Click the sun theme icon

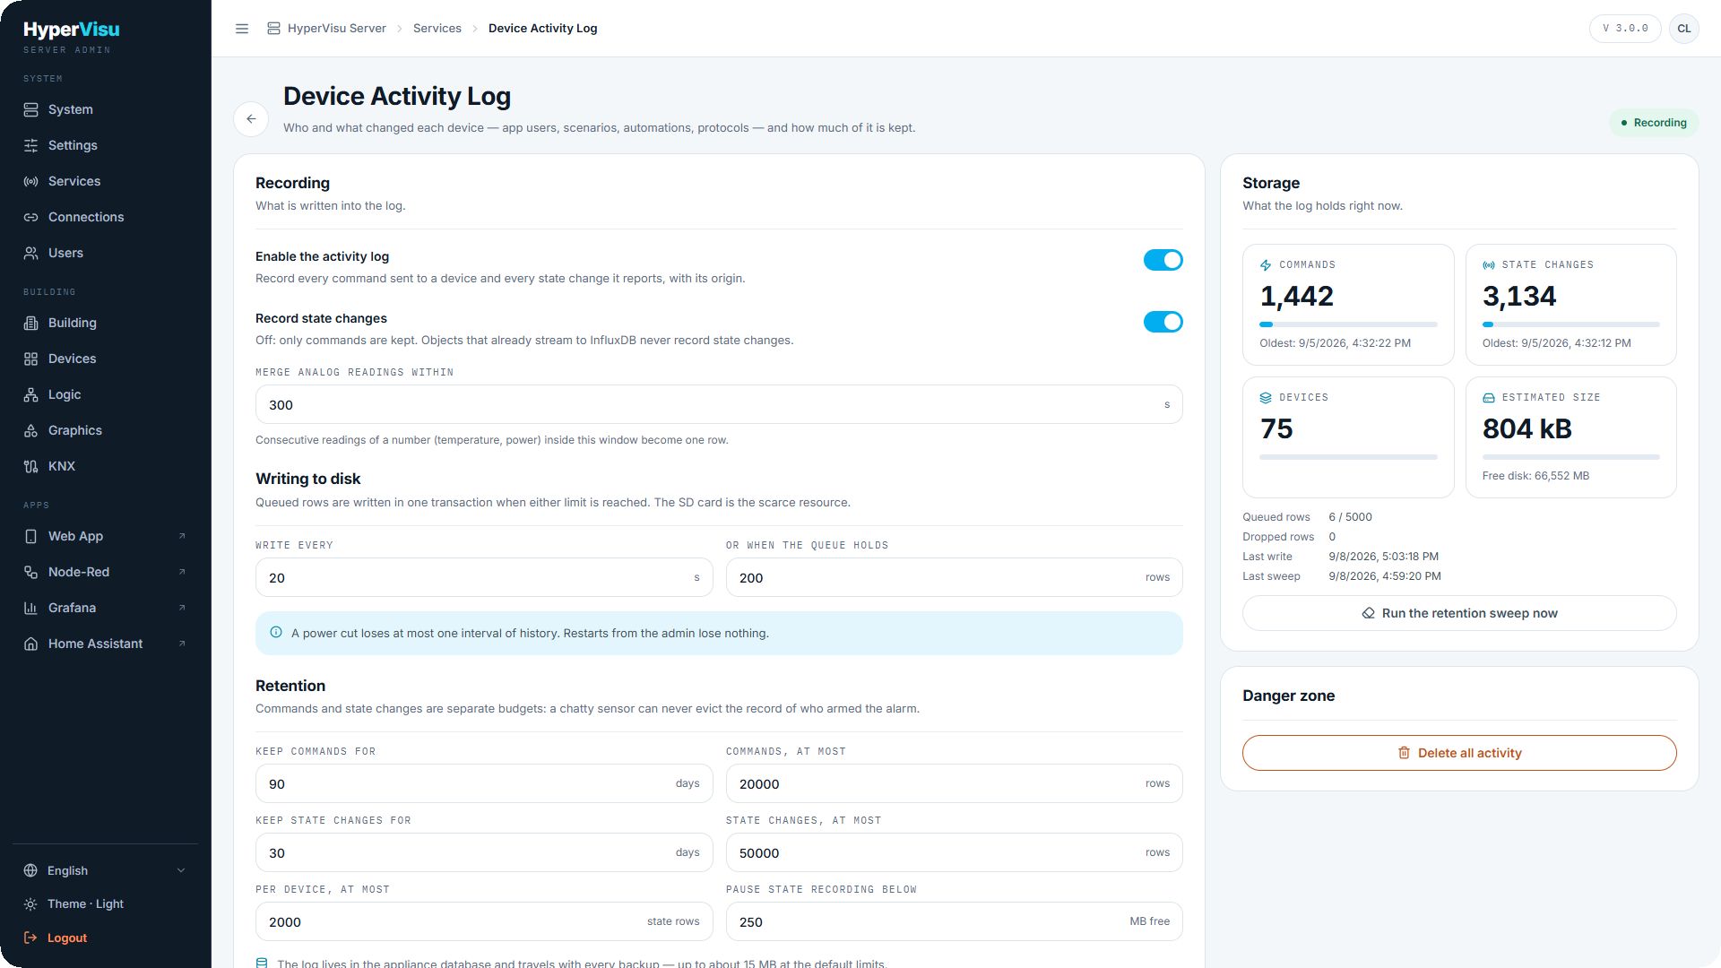tap(30, 904)
